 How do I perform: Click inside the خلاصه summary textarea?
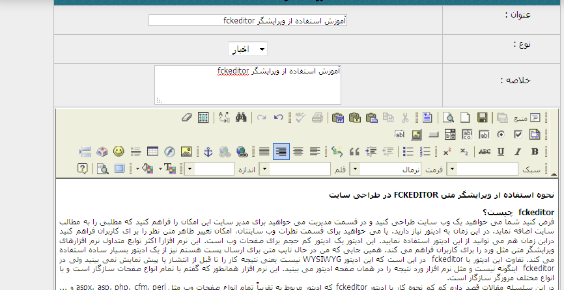coord(248,85)
